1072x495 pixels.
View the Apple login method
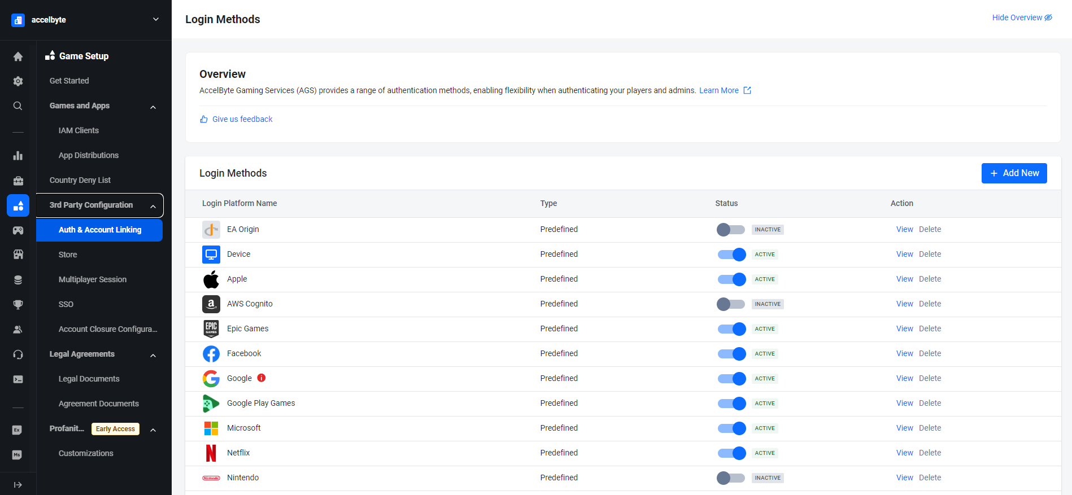(x=904, y=279)
